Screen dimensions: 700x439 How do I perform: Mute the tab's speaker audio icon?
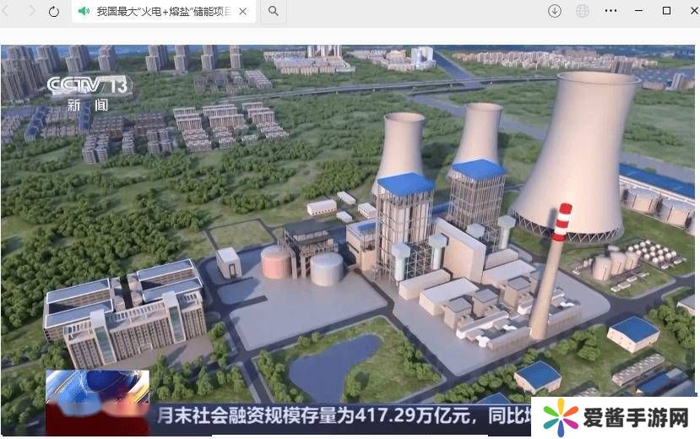[84, 12]
